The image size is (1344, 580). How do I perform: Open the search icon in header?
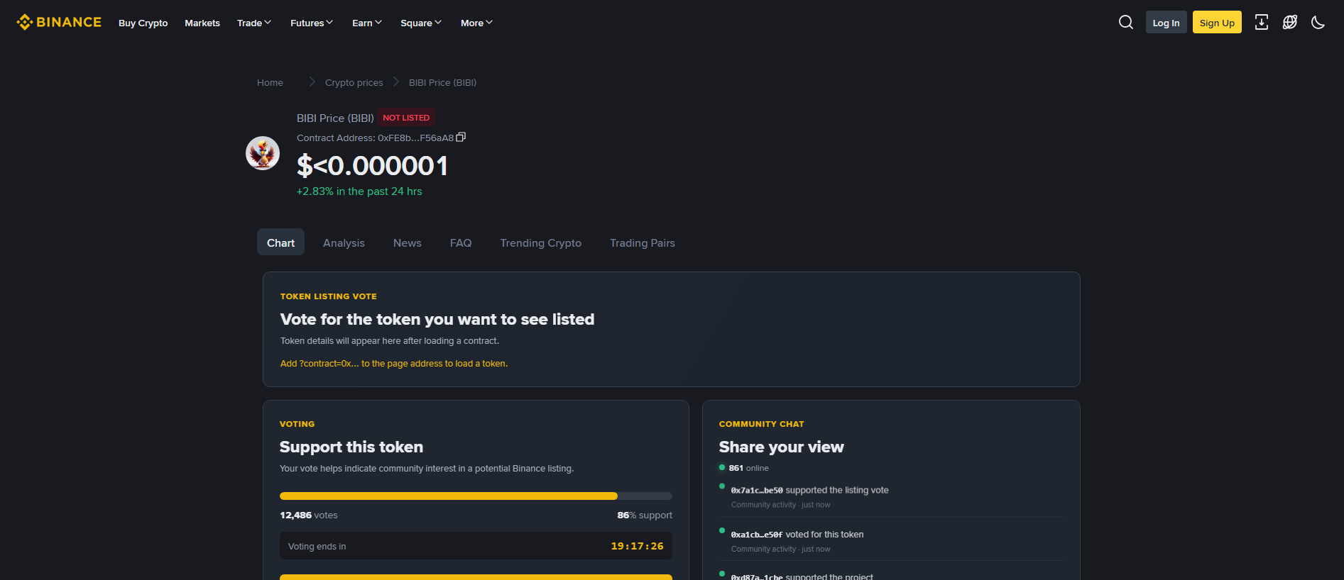point(1126,23)
